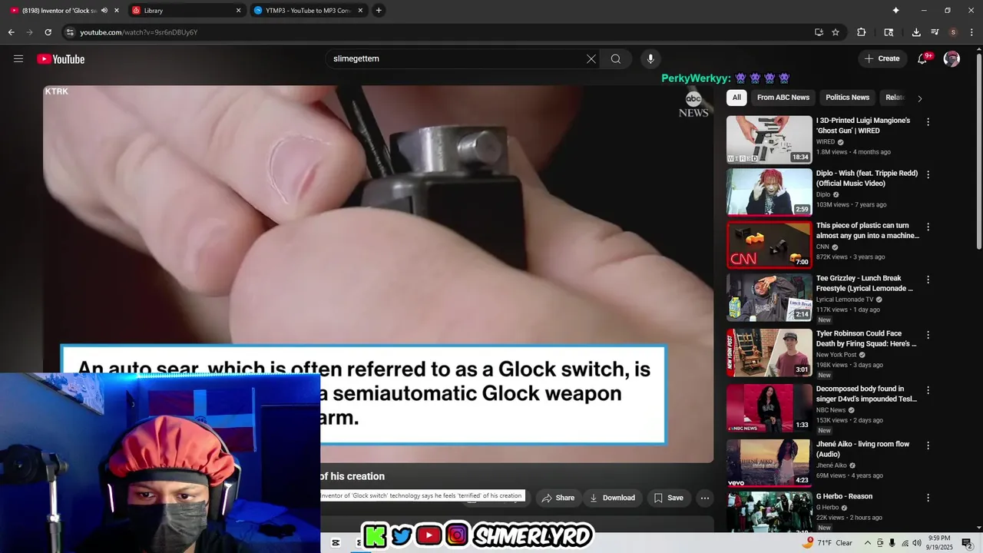
Task: Open Chrome downloads icon
Action: coord(916,32)
